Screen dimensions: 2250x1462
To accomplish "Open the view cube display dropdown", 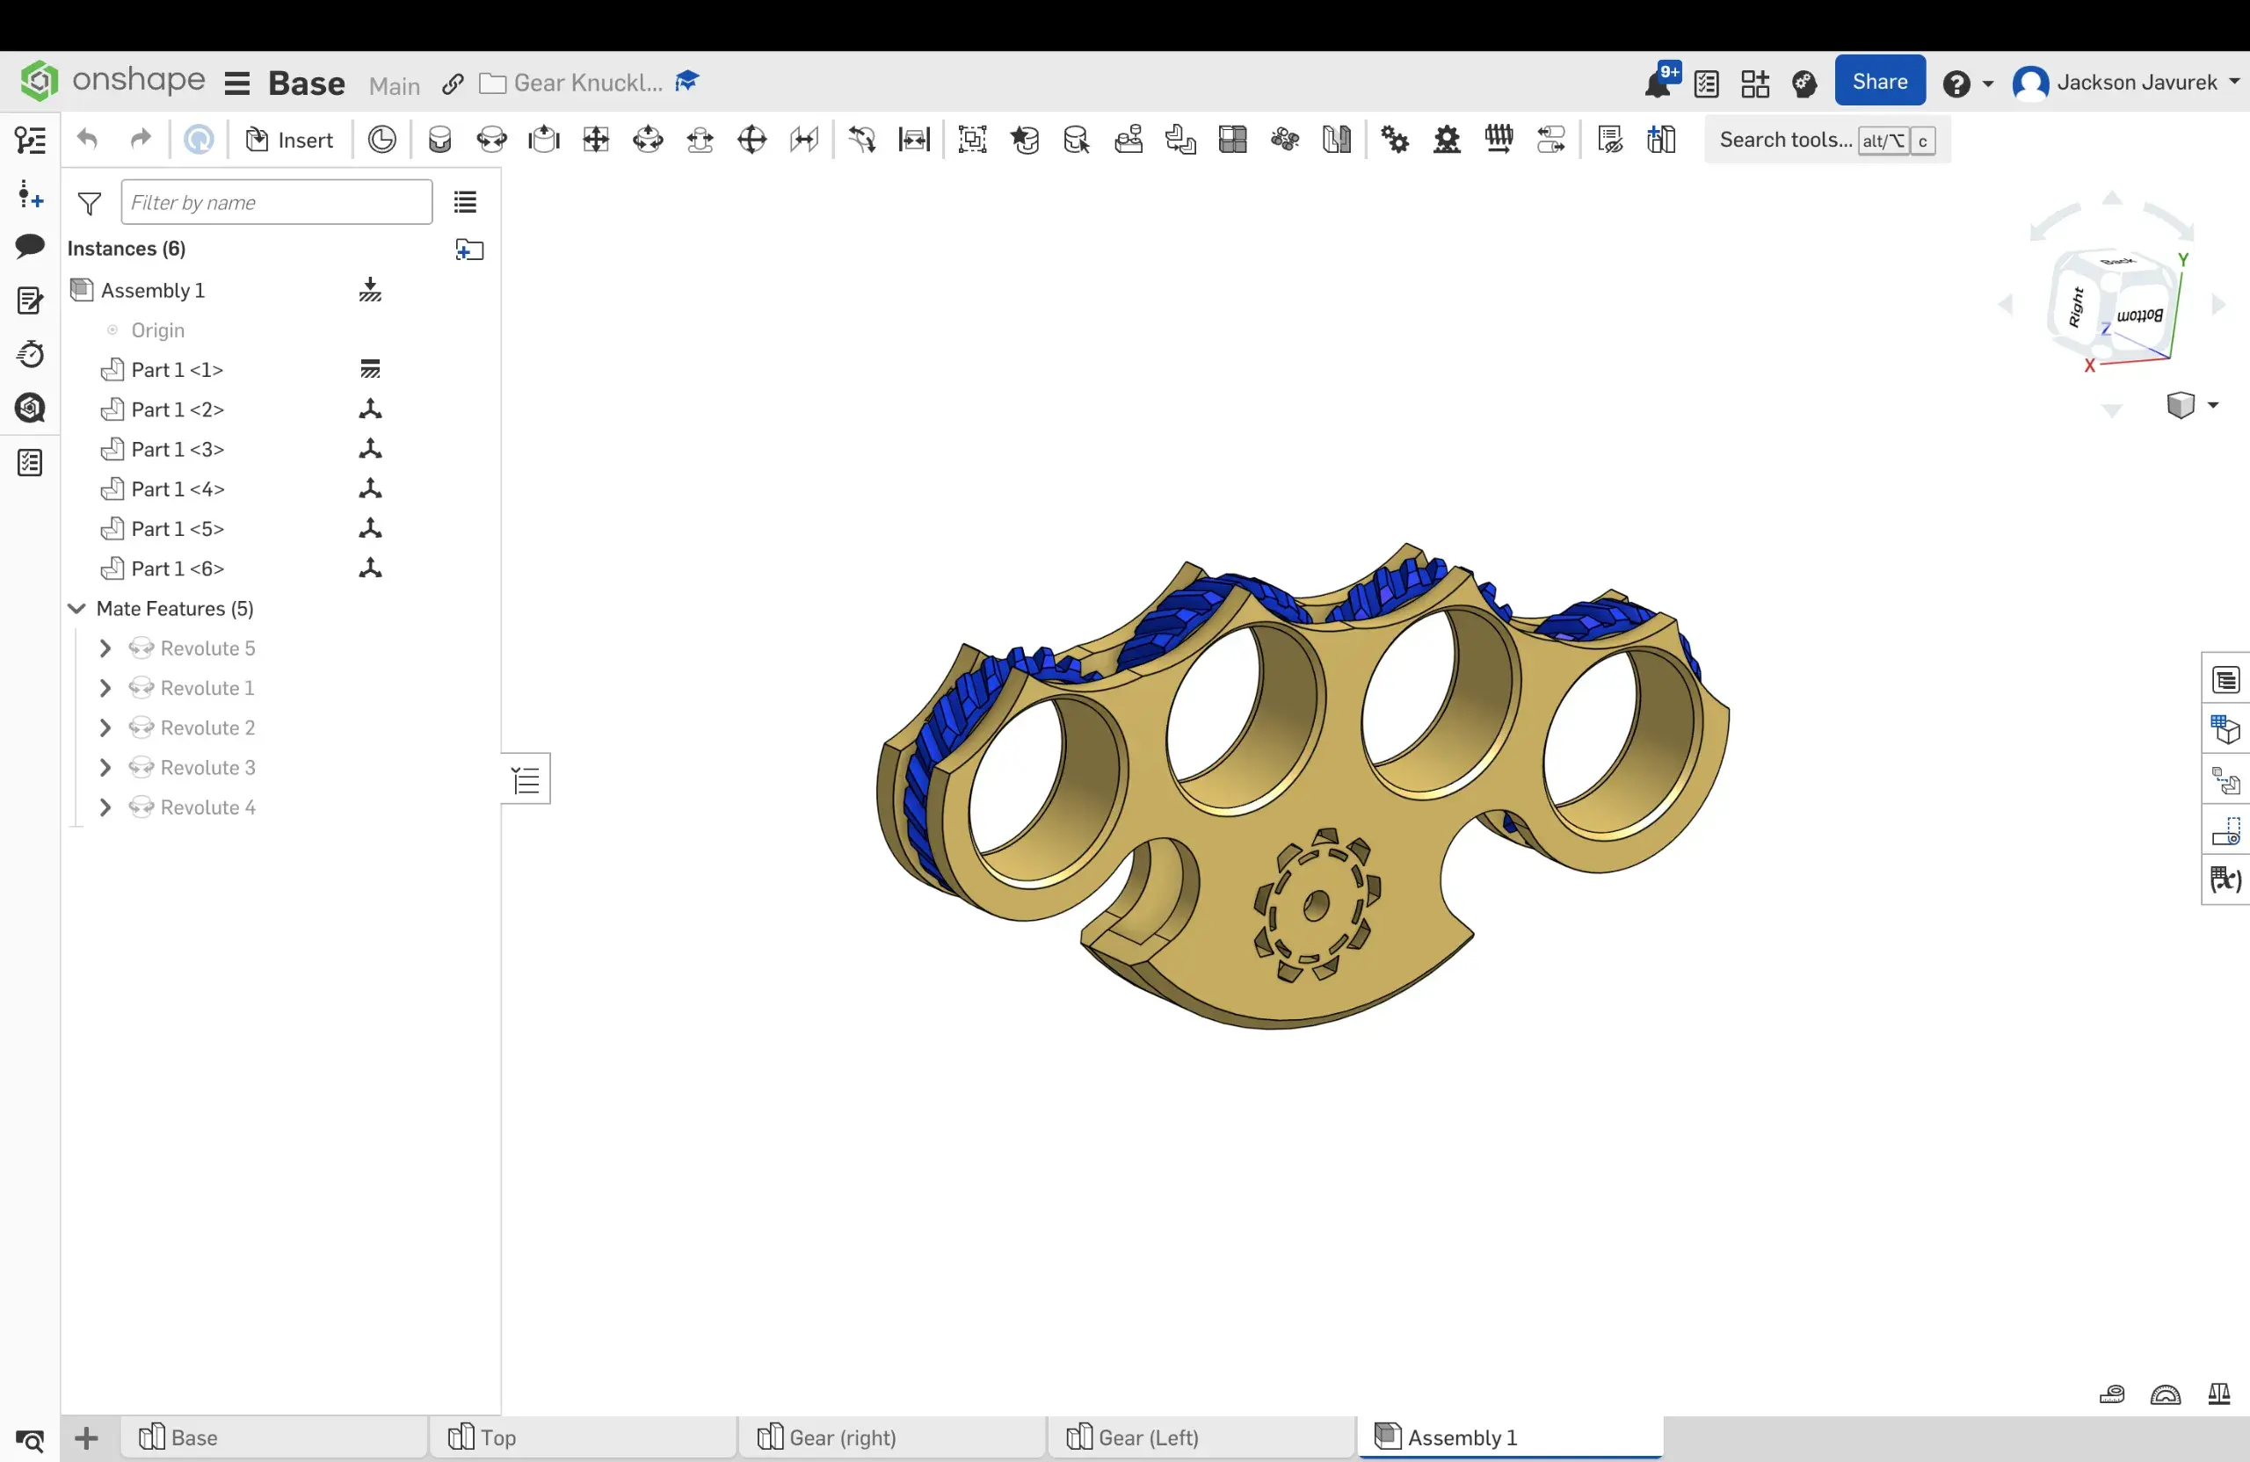I will click(2192, 405).
